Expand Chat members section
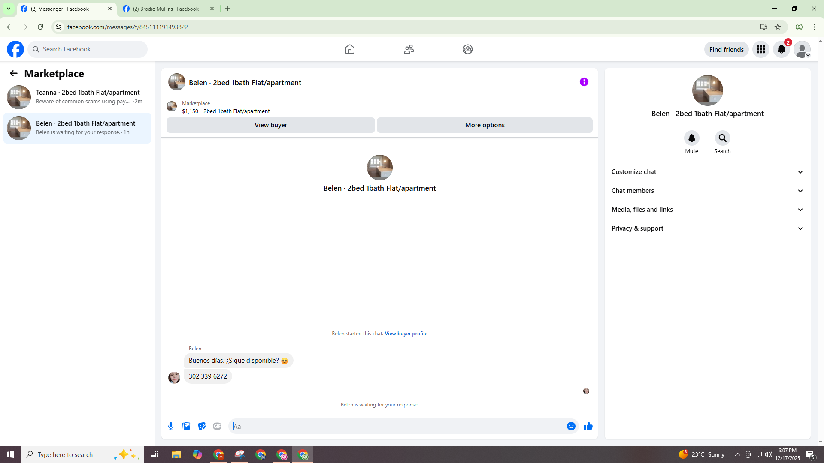This screenshot has width=824, height=463. pos(707,191)
